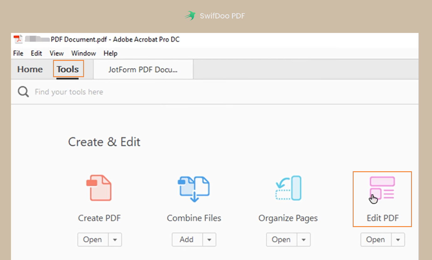
Task: Click the Find your tools here search field
Action: pos(69,92)
